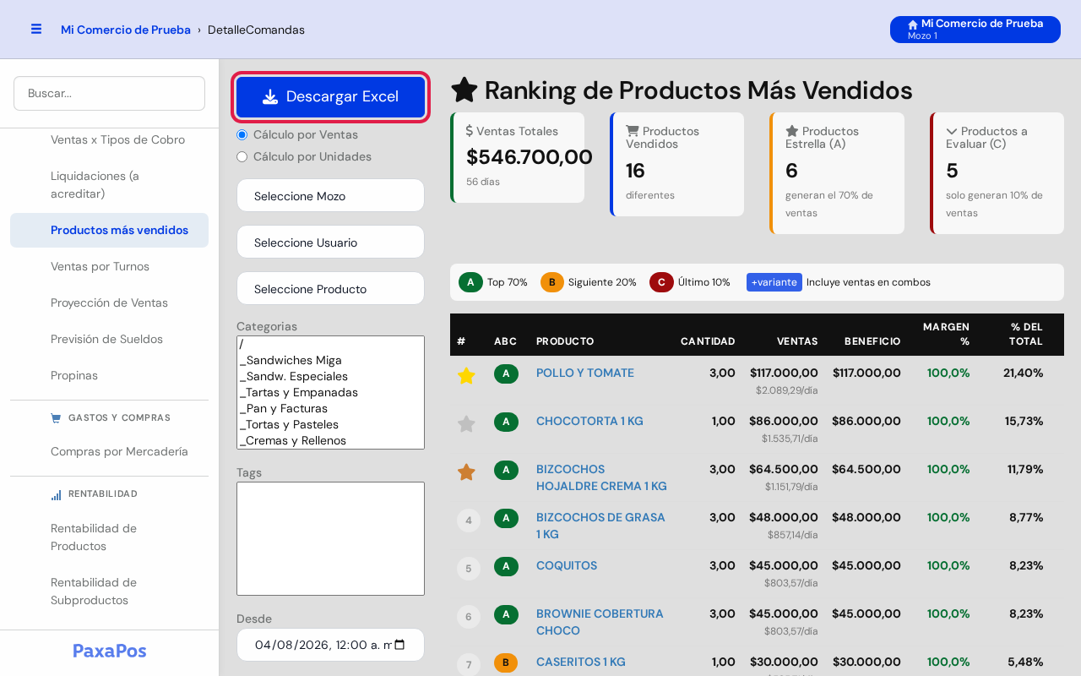Open the Seleccione Producto dropdown
This screenshot has width=1081, height=676.
click(x=330, y=288)
